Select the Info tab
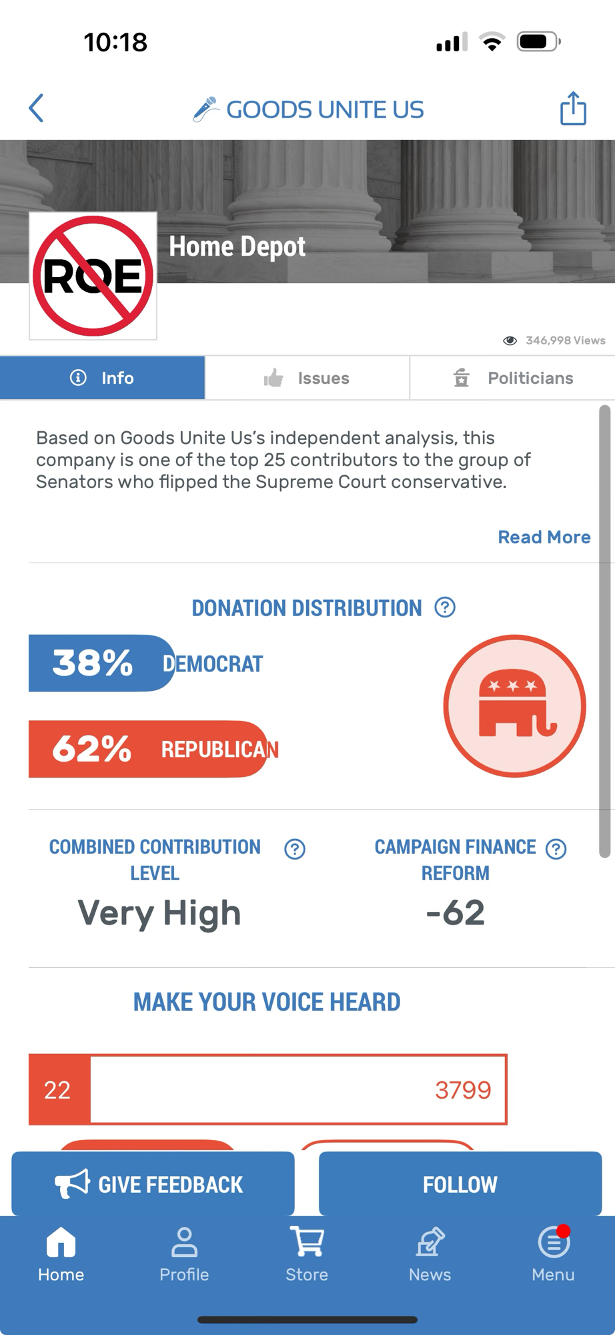Viewport: 615px width, 1335px height. point(102,378)
